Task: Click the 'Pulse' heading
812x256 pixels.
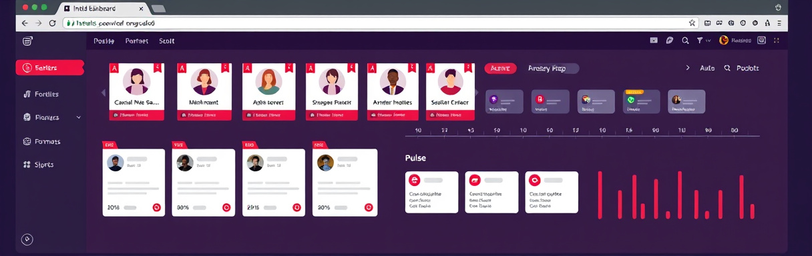Action: tap(415, 158)
